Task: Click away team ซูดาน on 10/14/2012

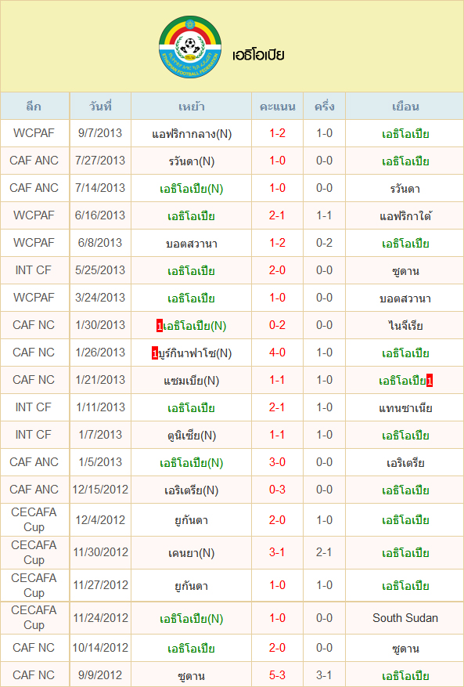Action: pyautogui.click(x=405, y=649)
